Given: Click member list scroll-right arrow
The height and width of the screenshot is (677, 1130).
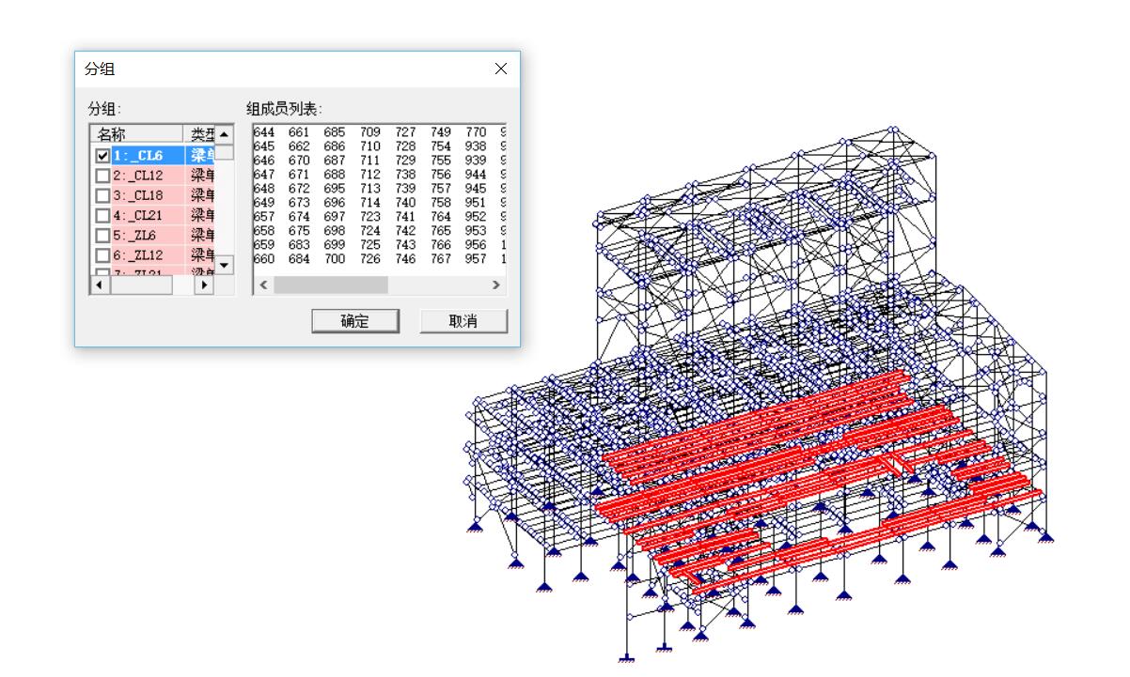Looking at the screenshot, I should [495, 285].
